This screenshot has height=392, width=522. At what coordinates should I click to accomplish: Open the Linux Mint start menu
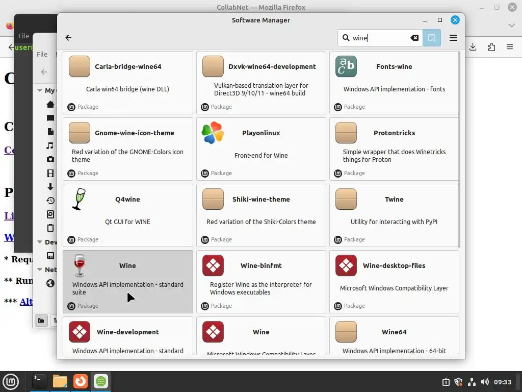tap(11, 381)
